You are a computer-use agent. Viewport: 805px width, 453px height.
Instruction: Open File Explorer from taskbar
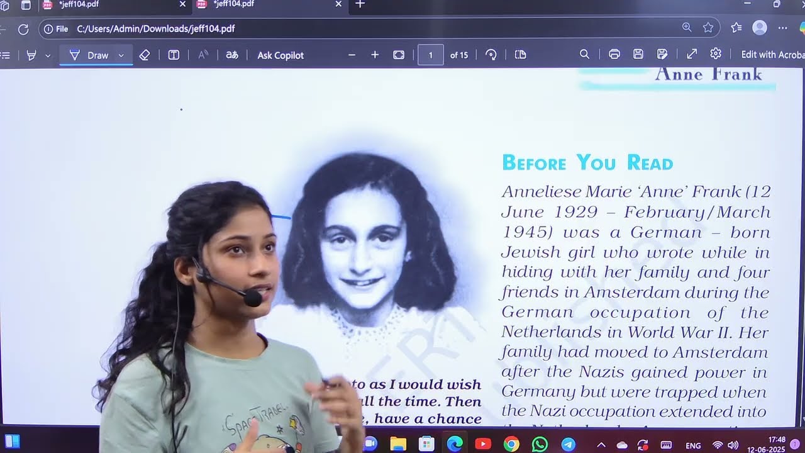pos(398,444)
